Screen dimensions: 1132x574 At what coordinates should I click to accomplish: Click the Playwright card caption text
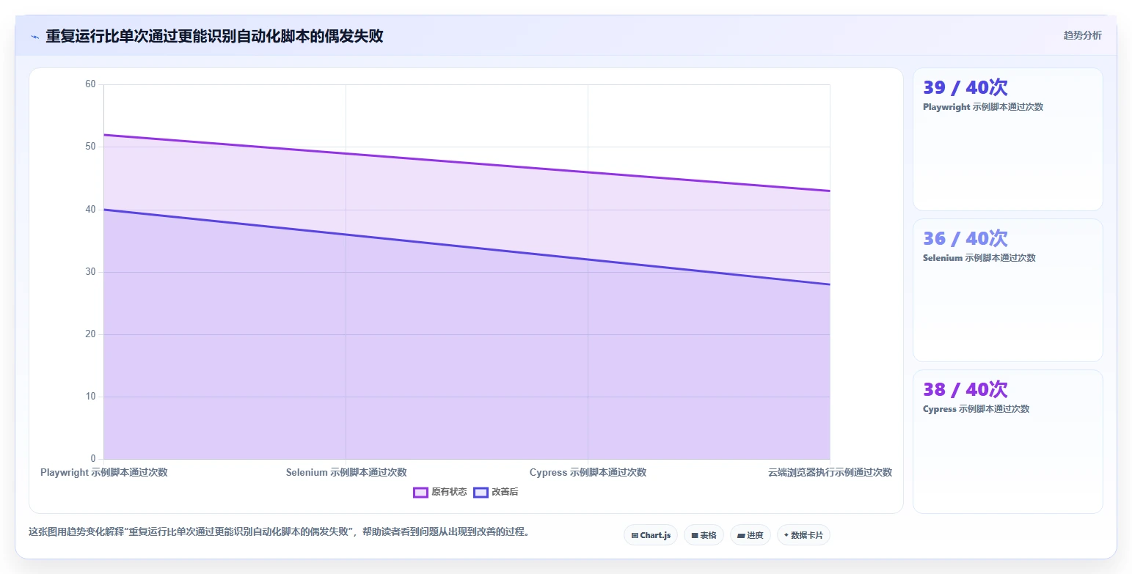tap(983, 107)
